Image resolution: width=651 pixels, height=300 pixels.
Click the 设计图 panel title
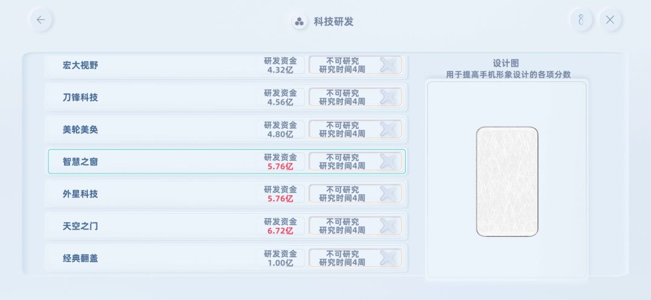[x=506, y=63]
